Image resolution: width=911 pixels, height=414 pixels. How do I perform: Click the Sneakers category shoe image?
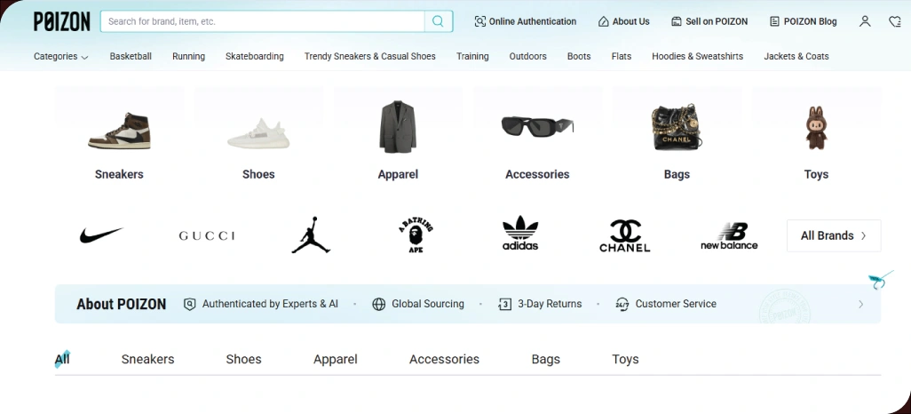[x=119, y=131]
